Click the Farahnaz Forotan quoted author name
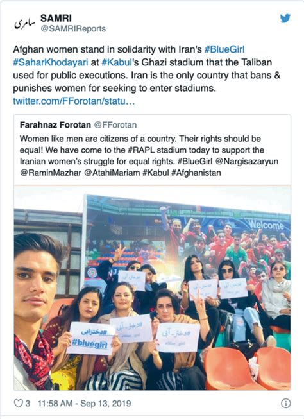The height and width of the screenshot is (419, 304). tap(55, 124)
